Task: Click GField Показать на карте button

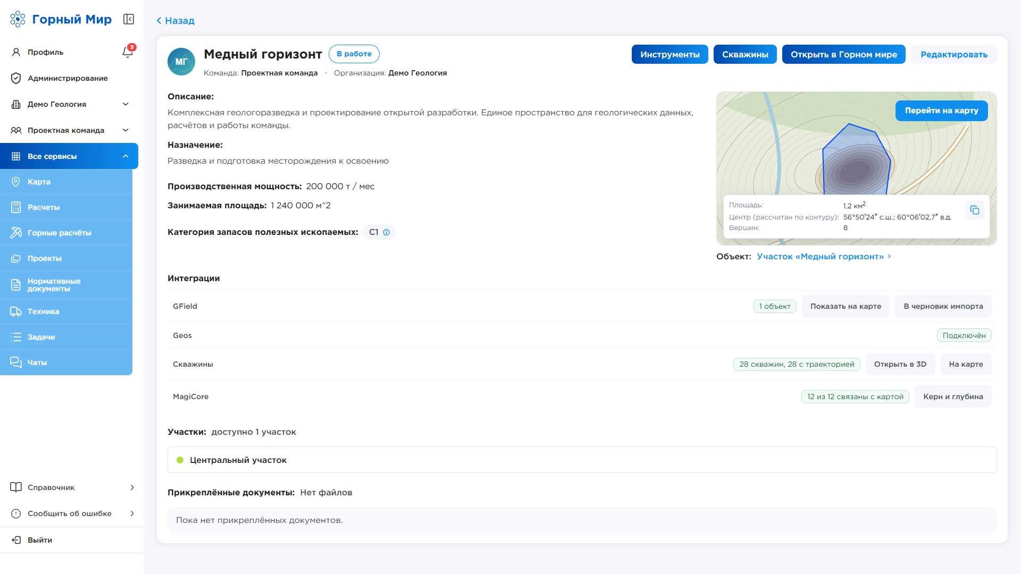Action: click(846, 306)
